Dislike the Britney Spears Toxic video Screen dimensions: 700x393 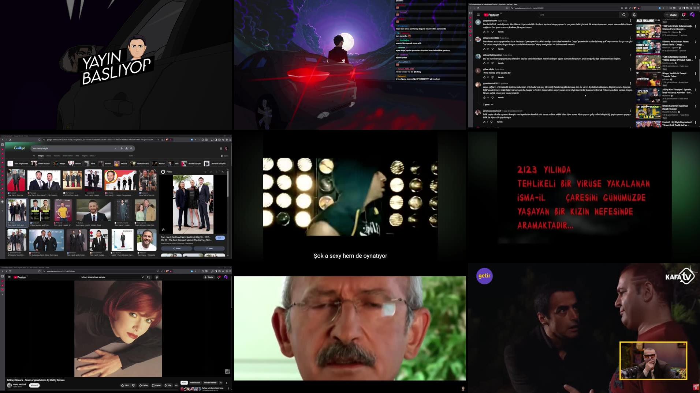pos(133,385)
